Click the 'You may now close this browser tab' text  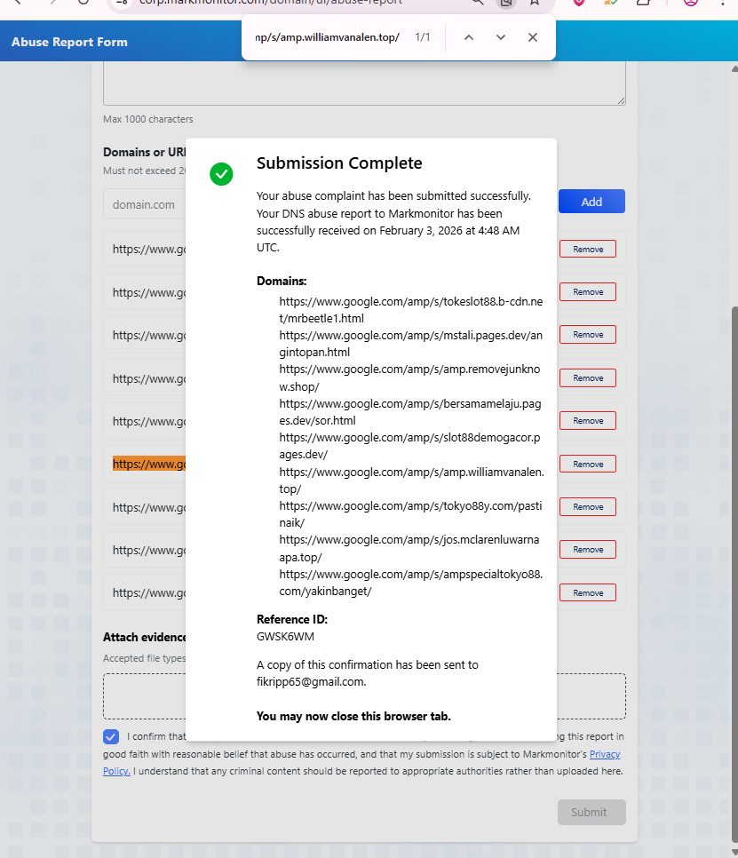(353, 716)
